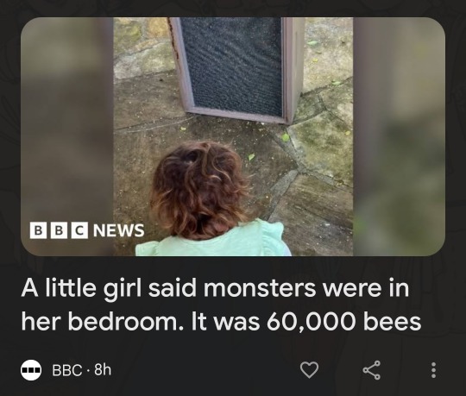Tap the round BBC publisher logo

[31, 370]
